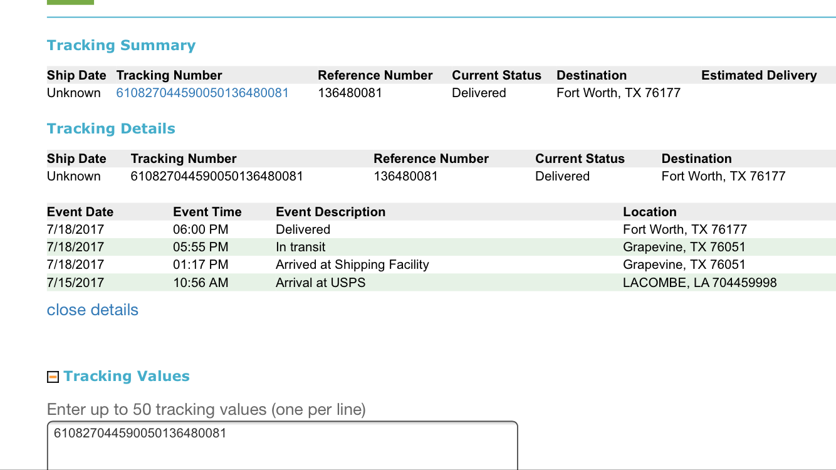The width and height of the screenshot is (836, 470).
Task: Click the Event Time column header
Action: click(x=207, y=212)
